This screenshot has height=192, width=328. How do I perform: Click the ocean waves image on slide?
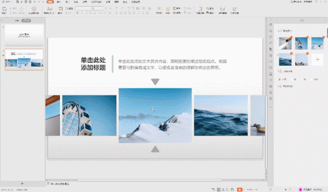point(221,116)
